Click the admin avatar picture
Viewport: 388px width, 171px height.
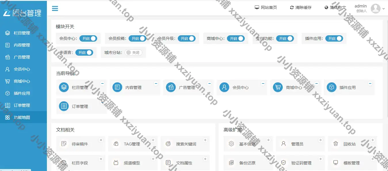coord(375,8)
